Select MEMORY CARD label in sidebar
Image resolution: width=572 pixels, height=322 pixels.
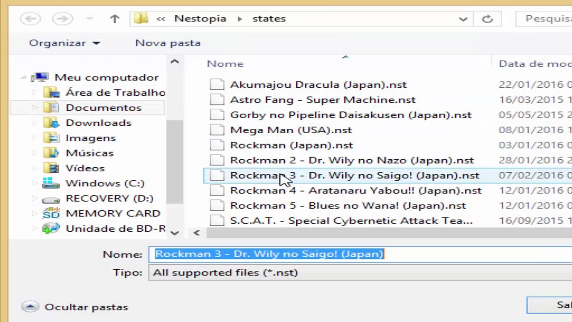pyautogui.click(x=113, y=213)
